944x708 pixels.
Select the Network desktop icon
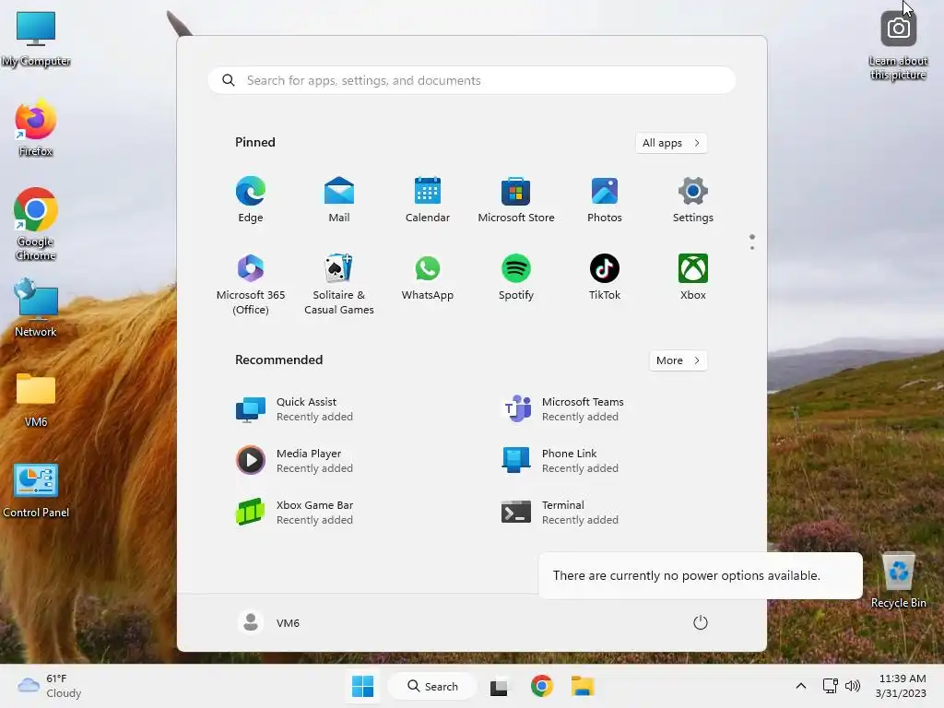coord(36,308)
